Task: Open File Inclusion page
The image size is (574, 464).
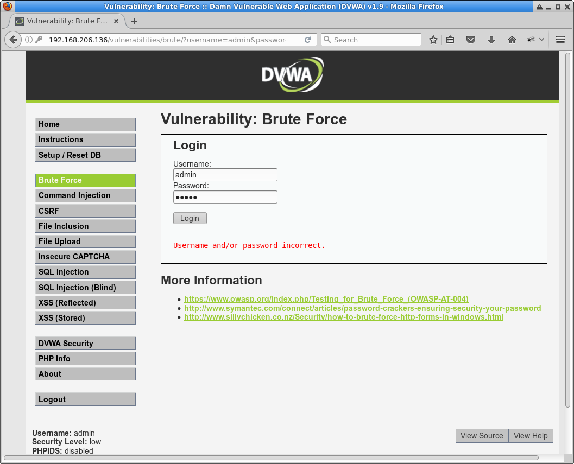Action: click(x=85, y=226)
